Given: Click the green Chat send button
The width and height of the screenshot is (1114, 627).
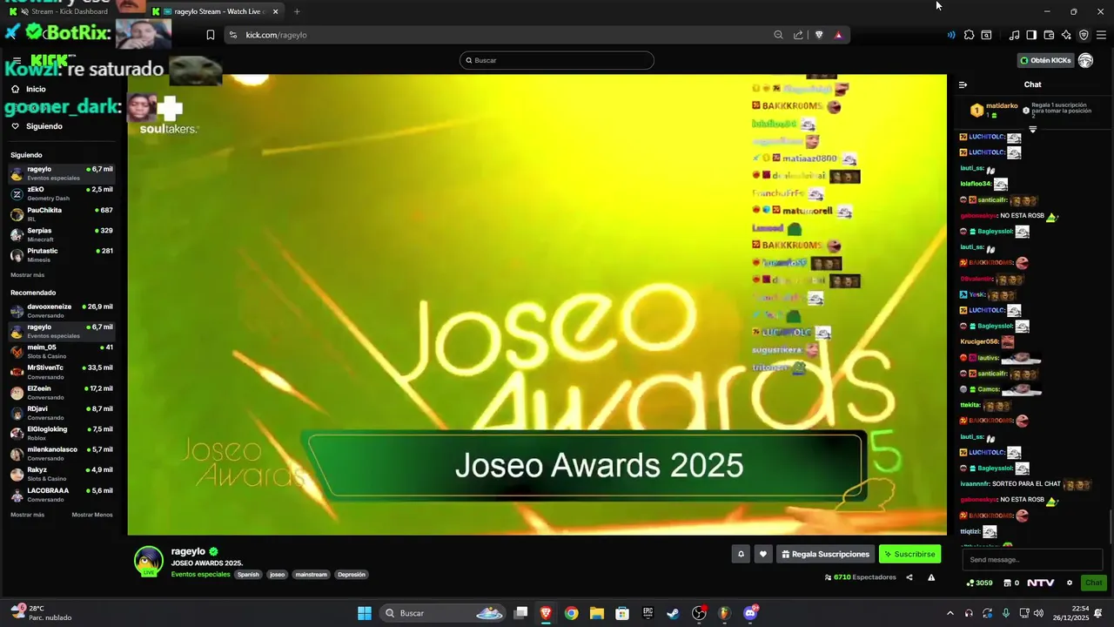Looking at the screenshot, I should [x=1093, y=583].
